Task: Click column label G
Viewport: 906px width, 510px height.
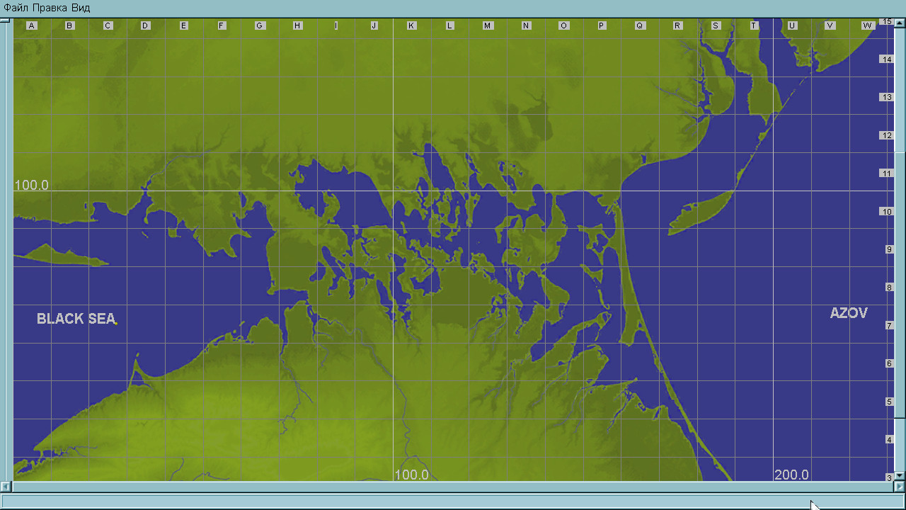Action: [x=260, y=25]
